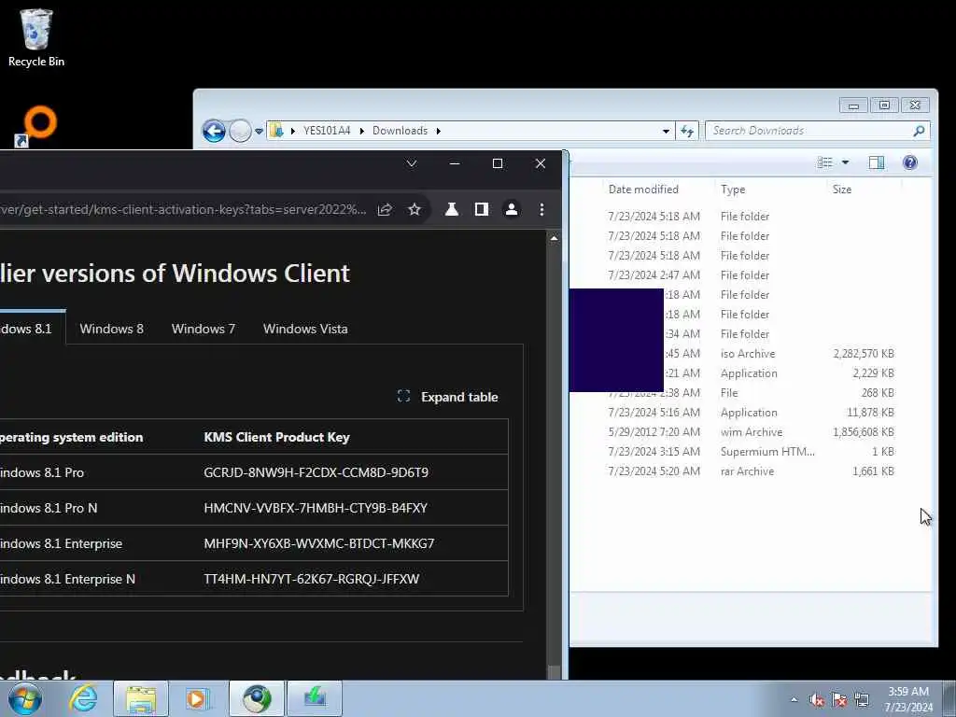Click Explorer forward navigation button

240,131
